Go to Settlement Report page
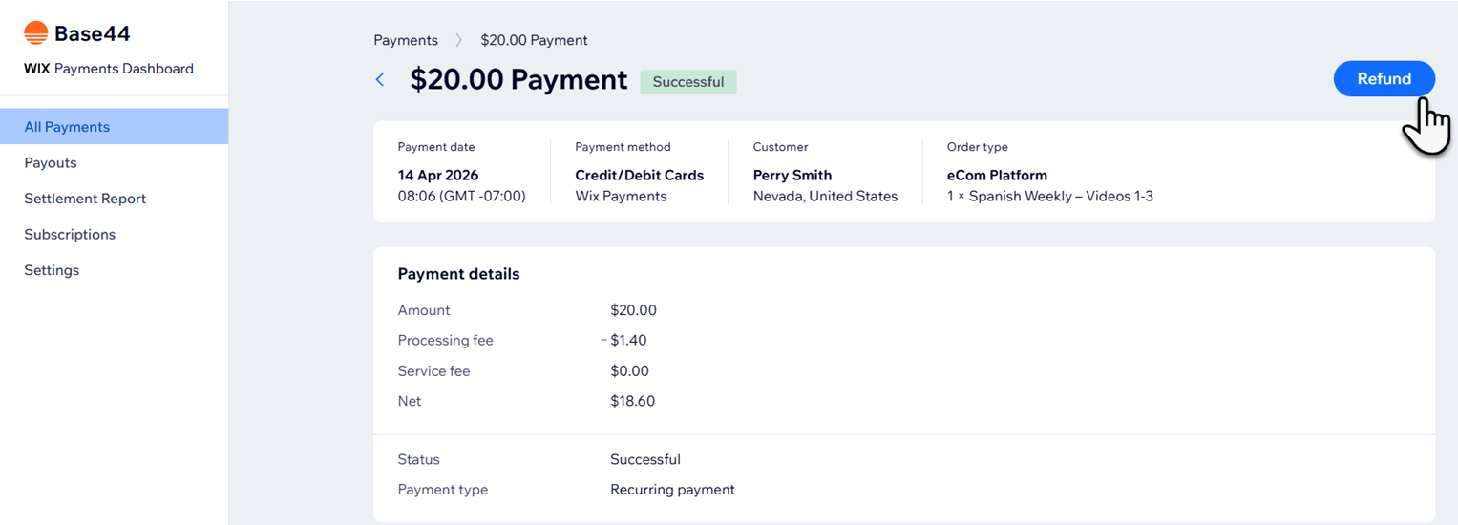This screenshot has height=525, width=1458. (x=85, y=199)
